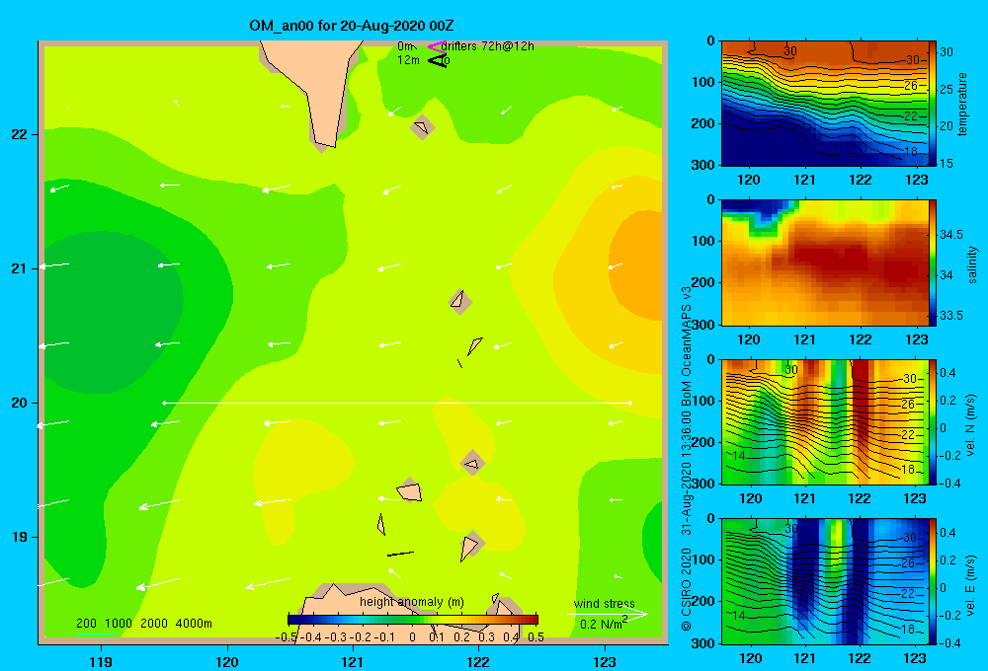Open the eastward velocity cross-section panel
Screen dimensions: 988x671
tap(825, 581)
